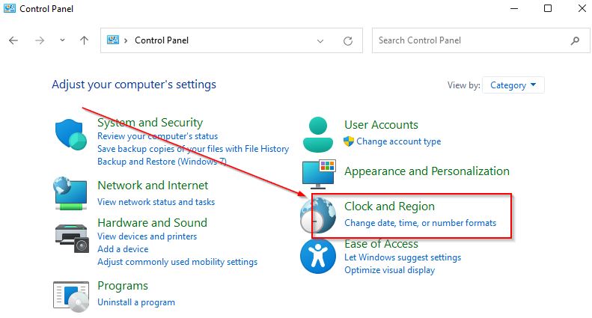This screenshot has height=318, width=592.
Task: Go back with the back arrow
Action: (13, 40)
